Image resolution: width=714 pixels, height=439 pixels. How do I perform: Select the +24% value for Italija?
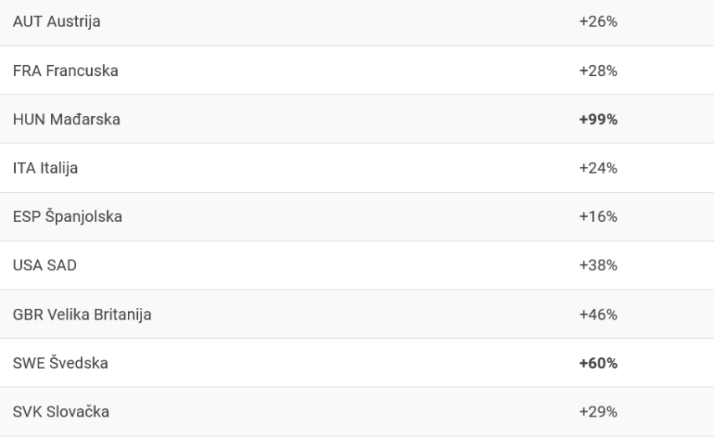tap(597, 168)
